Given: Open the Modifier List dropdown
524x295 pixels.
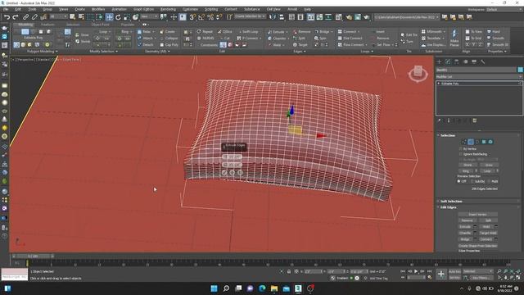Looking at the screenshot, I should [x=478, y=77].
